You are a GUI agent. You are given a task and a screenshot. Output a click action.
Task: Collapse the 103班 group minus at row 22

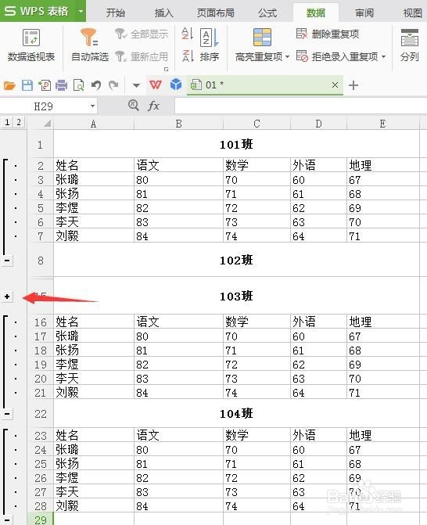pos(7,414)
